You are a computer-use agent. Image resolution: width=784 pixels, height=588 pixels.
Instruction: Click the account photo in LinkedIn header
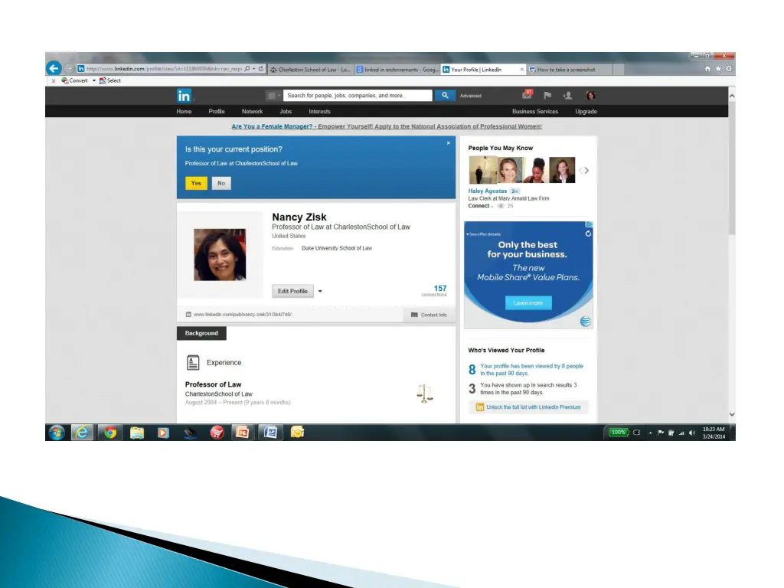[590, 96]
